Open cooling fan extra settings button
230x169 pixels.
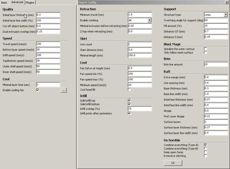(64, 90)
